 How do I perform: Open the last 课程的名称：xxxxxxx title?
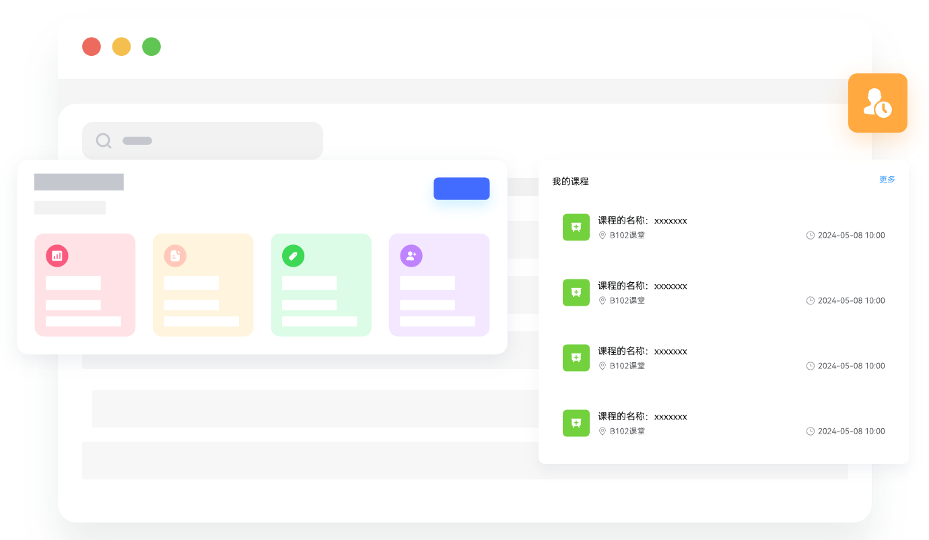[x=642, y=416]
